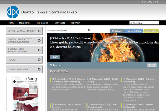Click arrow icon on Other Languages button
166x111 pixels.
[x=39, y=69]
